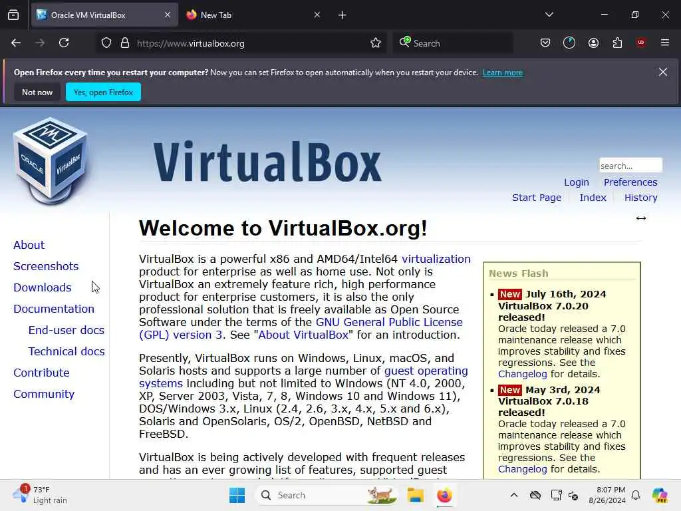Dismiss the Firefox startup notification bar
681x511 pixels.
(x=663, y=72)
